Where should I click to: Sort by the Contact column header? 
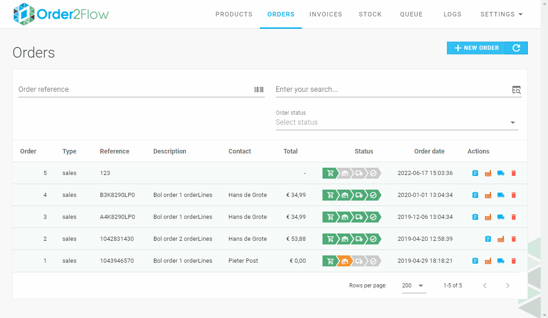[240, 151]
